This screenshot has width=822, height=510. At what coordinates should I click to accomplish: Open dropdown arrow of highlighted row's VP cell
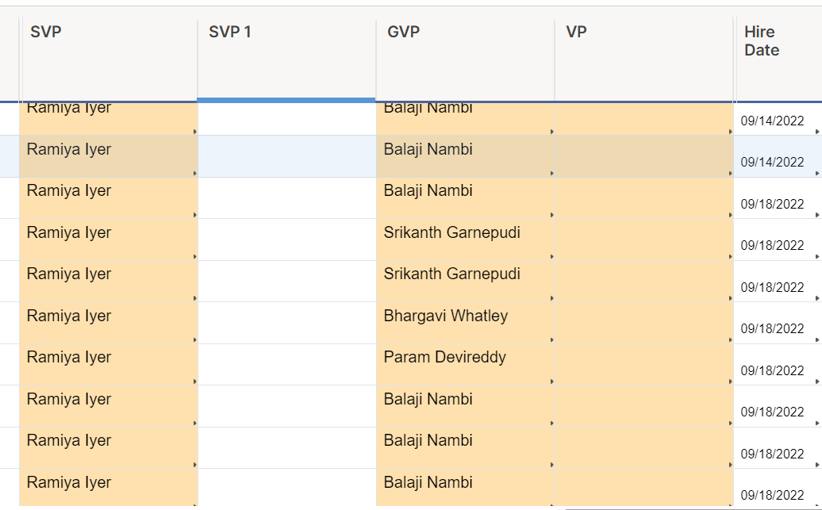coord(730,173)
